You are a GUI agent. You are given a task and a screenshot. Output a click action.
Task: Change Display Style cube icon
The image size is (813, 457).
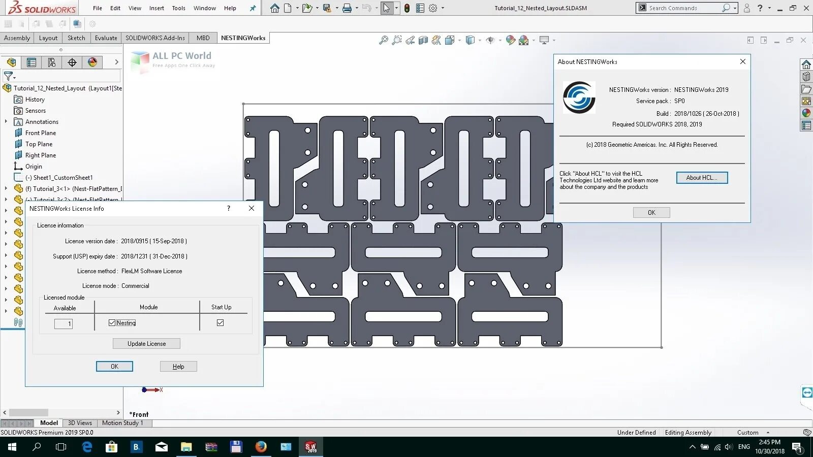(470, 40)
